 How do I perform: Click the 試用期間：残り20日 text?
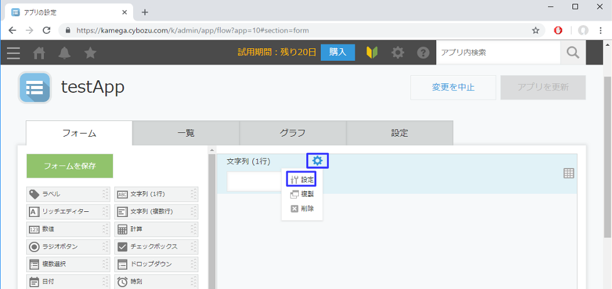click(277, 52)
